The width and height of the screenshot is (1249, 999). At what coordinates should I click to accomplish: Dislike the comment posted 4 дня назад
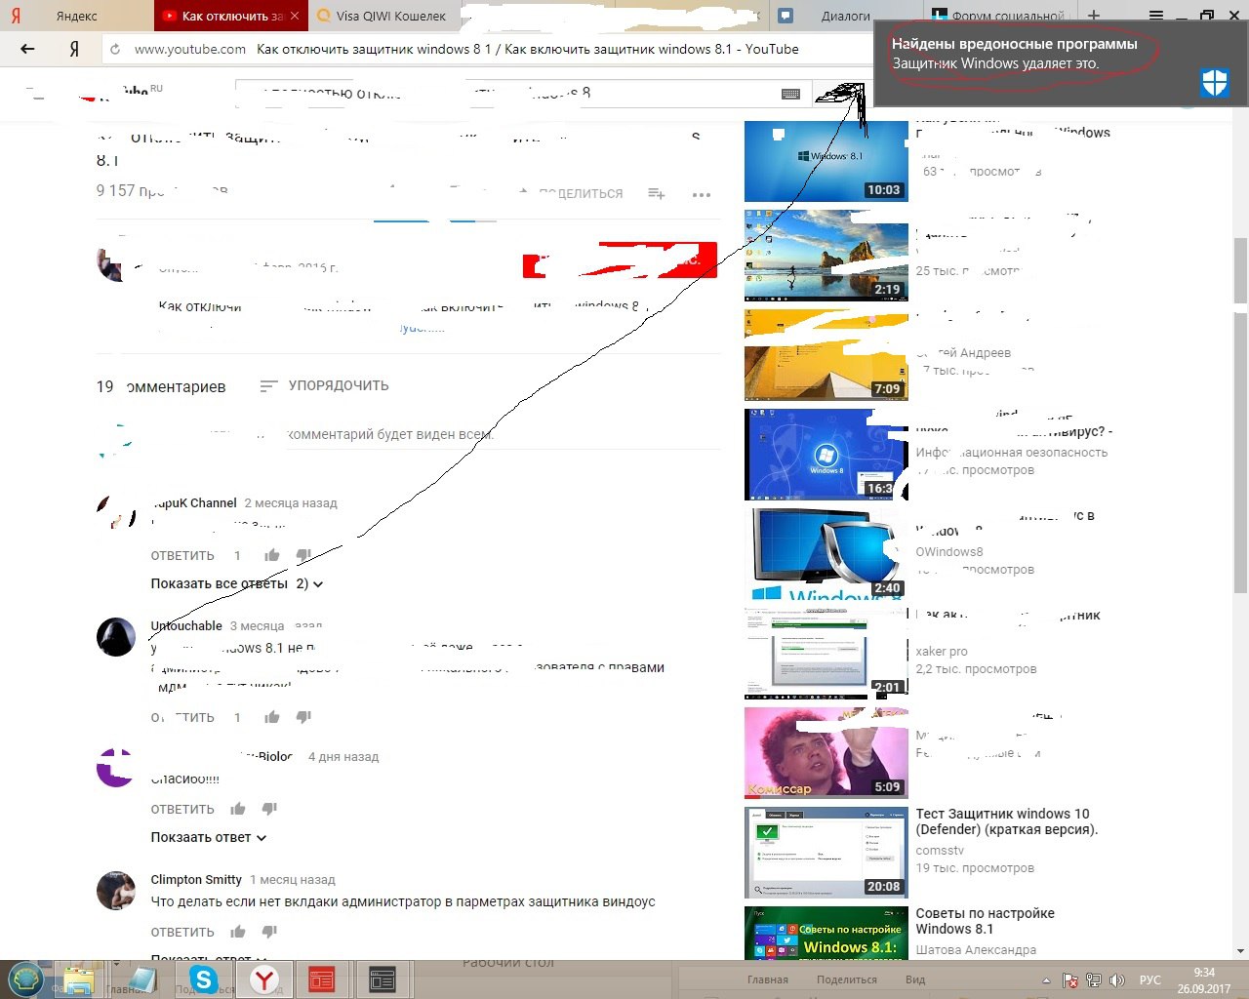tap(269, 809)
